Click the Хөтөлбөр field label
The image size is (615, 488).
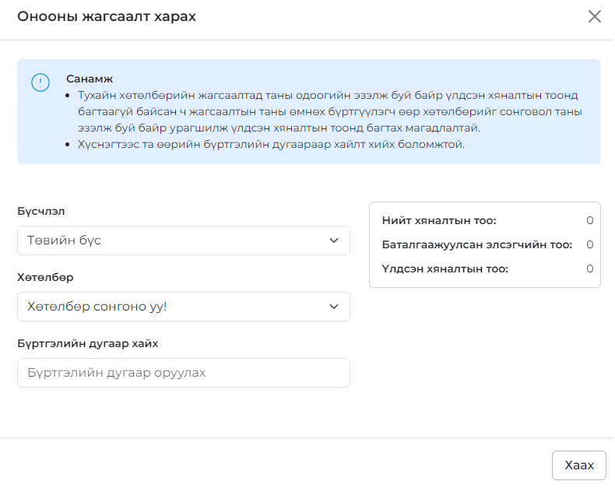point(45,277)
